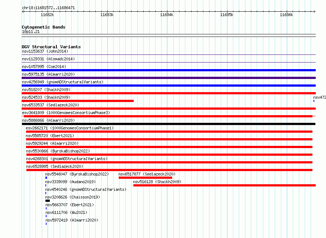Select nsv5663707 (Ebert2021) label

[70, 205]
